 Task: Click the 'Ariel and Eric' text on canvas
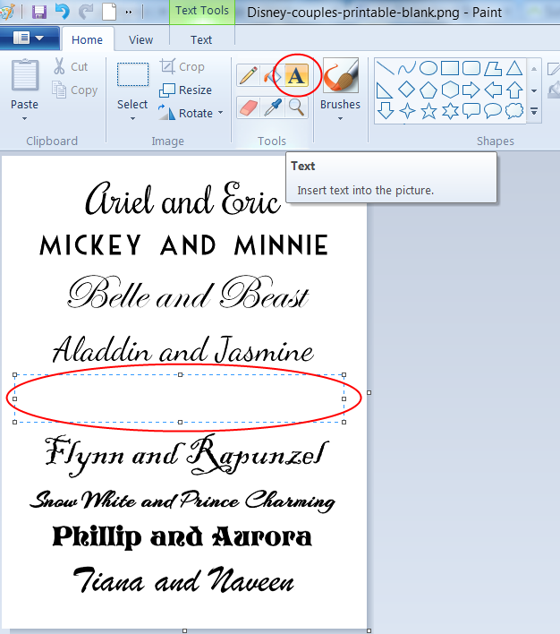182,199
